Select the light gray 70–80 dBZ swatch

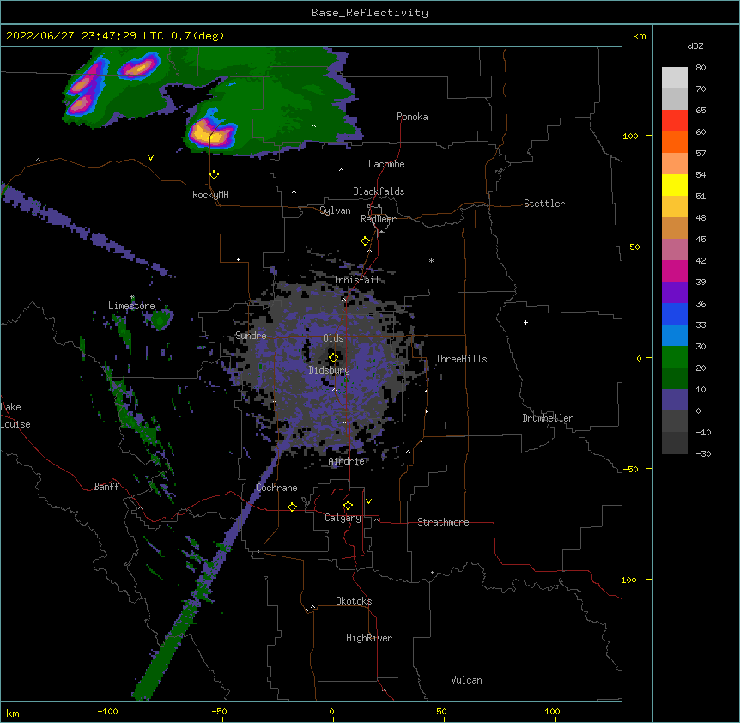tap(675, 78)
